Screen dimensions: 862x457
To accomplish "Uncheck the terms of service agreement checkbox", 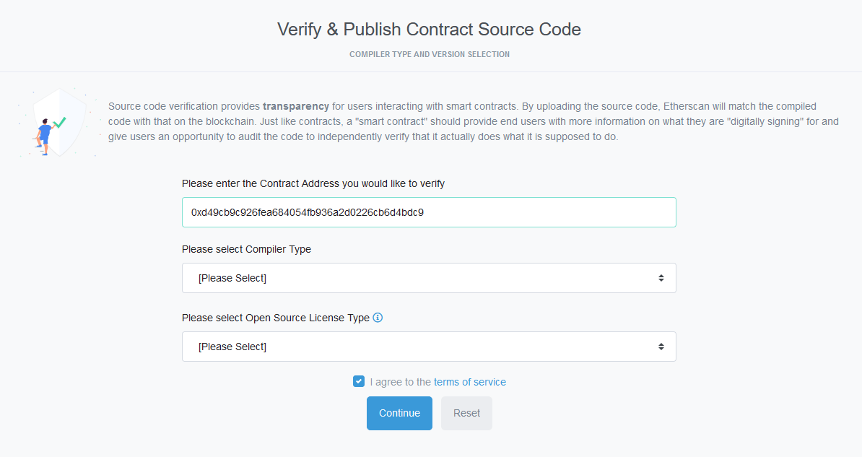I will tap(359, 381).
